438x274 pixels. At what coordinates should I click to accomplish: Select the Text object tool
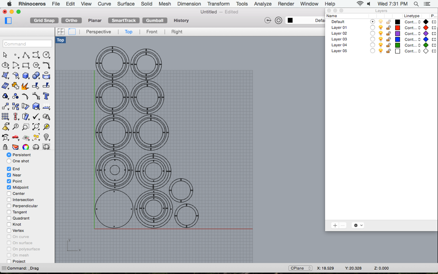[x=46, y=96]
